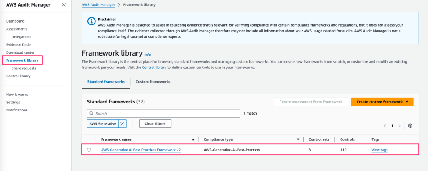428x171 pixels.
Task: Go to Assessments in the sidebar
Action: 16,29
